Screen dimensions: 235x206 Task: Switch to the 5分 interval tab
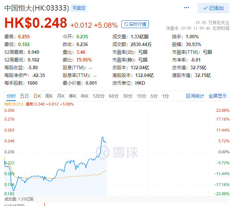click(154, 96)
